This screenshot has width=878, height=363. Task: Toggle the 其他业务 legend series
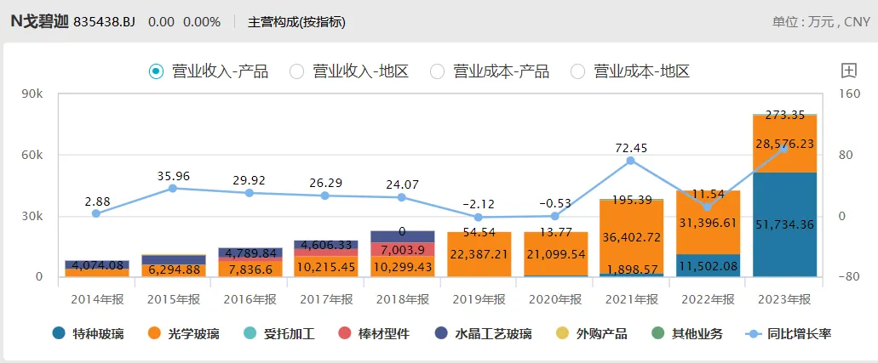(687, 334)
